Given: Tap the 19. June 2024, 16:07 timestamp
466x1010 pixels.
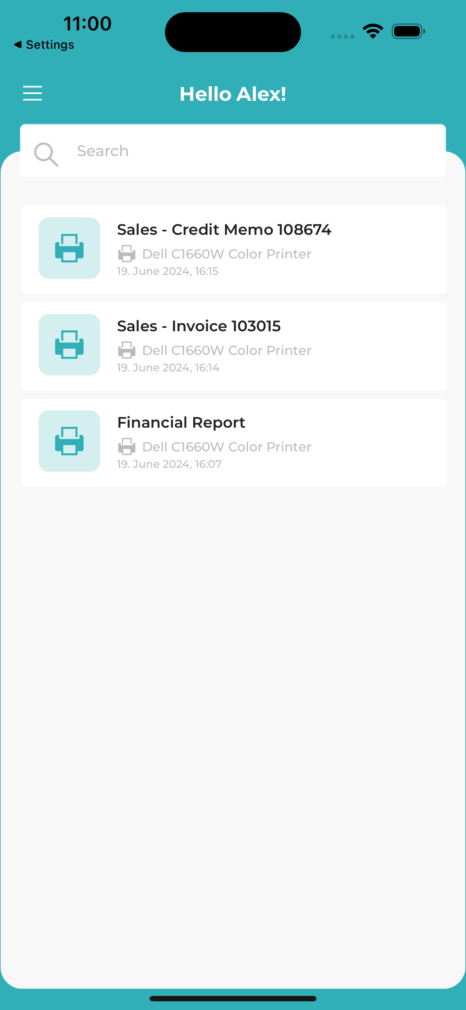Looking at the screenshot, I should [x=169, y=464].
